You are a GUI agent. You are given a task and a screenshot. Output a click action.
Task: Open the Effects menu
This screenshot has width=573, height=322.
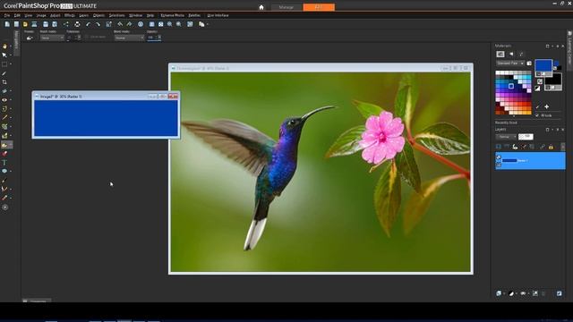pos(70,15)
